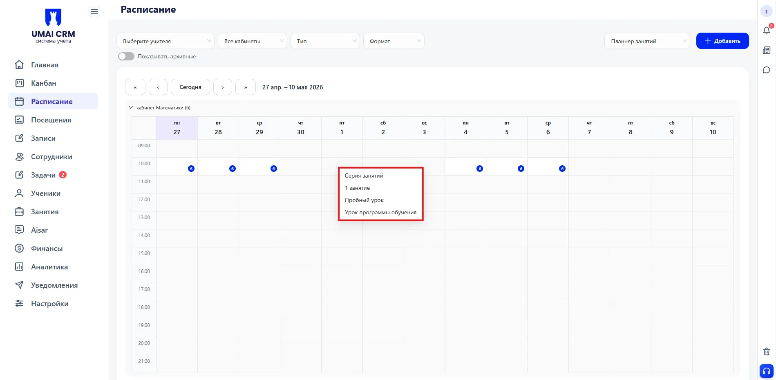Open the Планнер занятий dropdown
This screenshot has height=380, width=776.
[647, 41]
